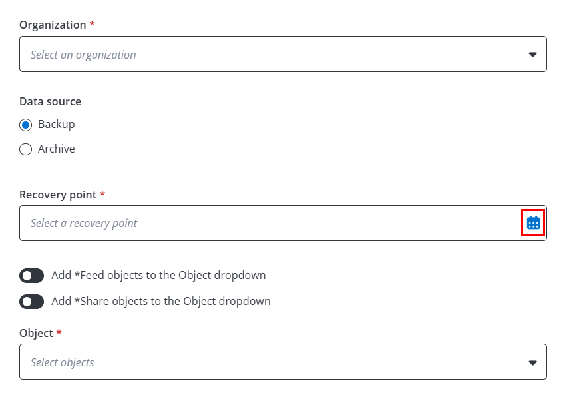Enable adding *Feed objects toggle
Image resolution: width=567 pixels, height=393 pixels.
(x=31, y=276)
